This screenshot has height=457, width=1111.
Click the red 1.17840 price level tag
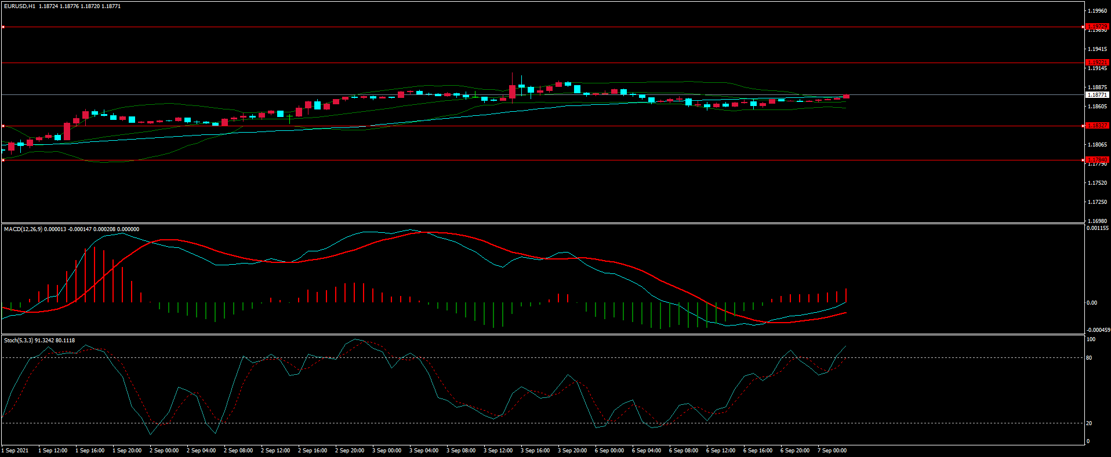click(x=1097, y=160)
